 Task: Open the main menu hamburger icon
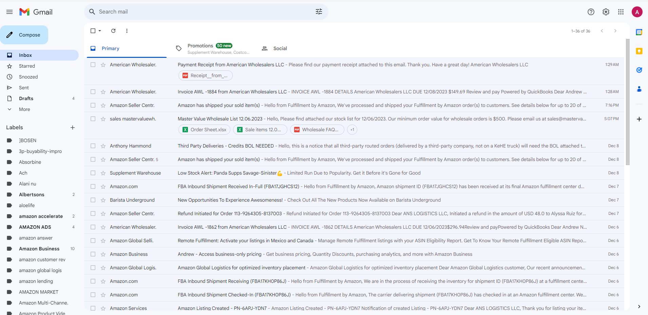click(x=9, y=12)
